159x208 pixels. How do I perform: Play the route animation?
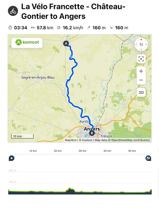point(12,158)
